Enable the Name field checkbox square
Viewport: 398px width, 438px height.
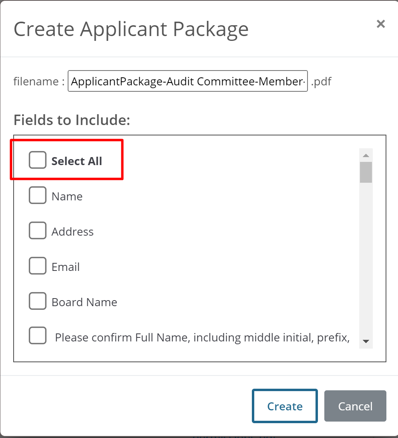(38, 196)
